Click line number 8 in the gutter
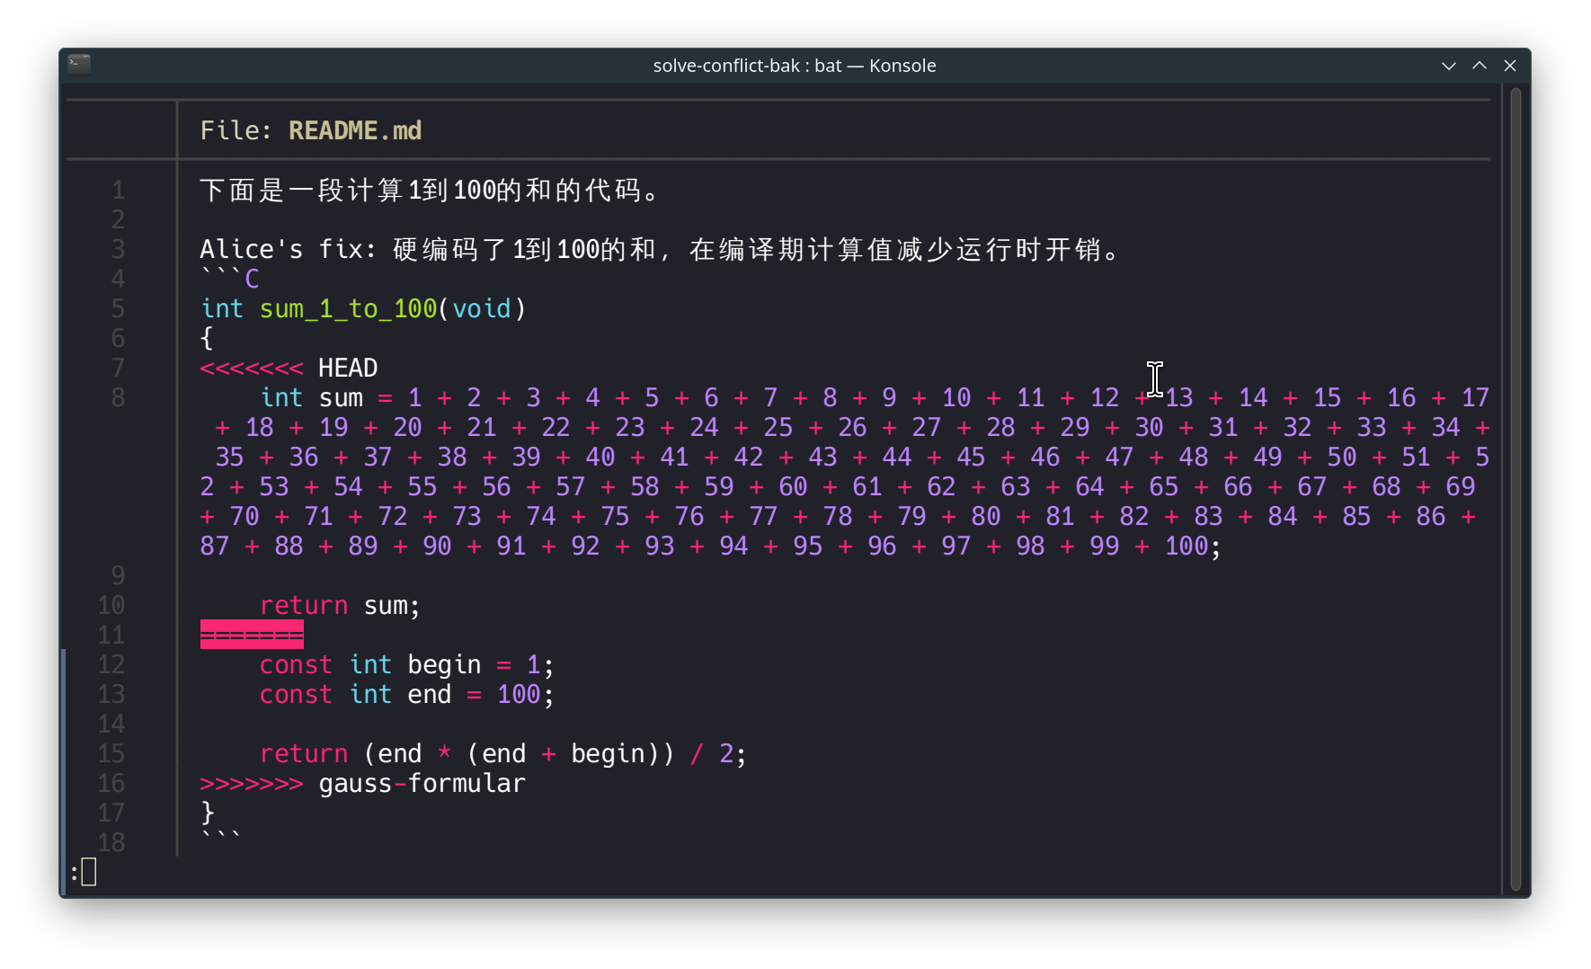This screenshot has width=1591, height=969. pyautogui.click(x=118, y=397)
